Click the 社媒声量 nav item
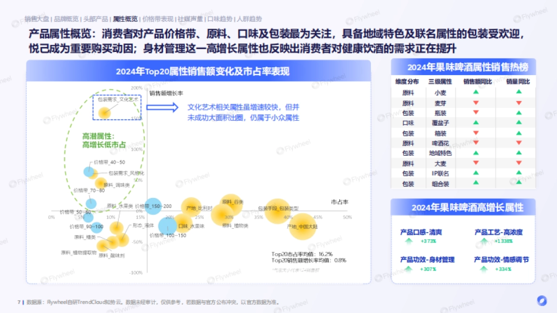557x313 pixels. [191, 19]
